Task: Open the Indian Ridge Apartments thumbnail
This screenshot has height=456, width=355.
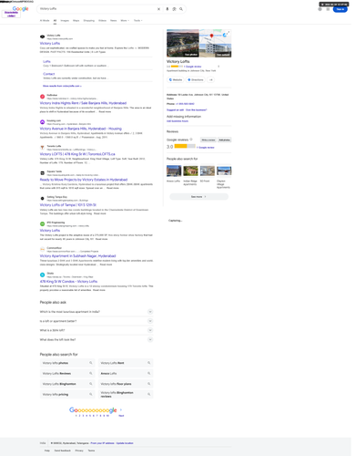Action: [190, 171]
